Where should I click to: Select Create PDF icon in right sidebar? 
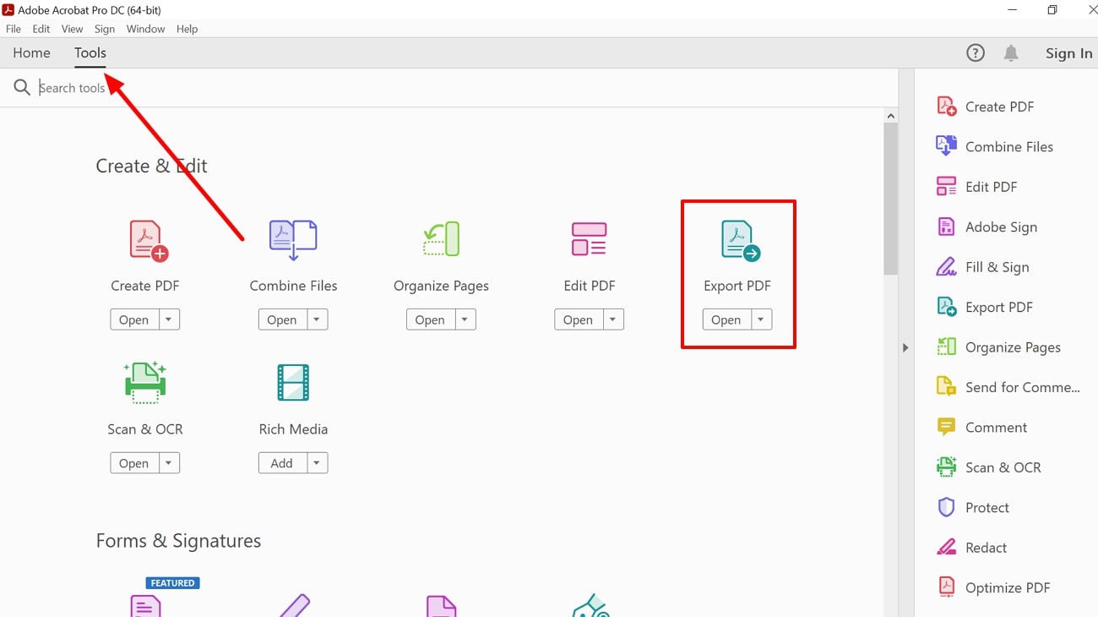pyautogui.click(x=947, y=106)
